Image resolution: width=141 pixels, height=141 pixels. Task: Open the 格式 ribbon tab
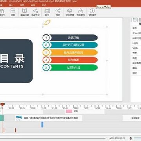(43, 5)
